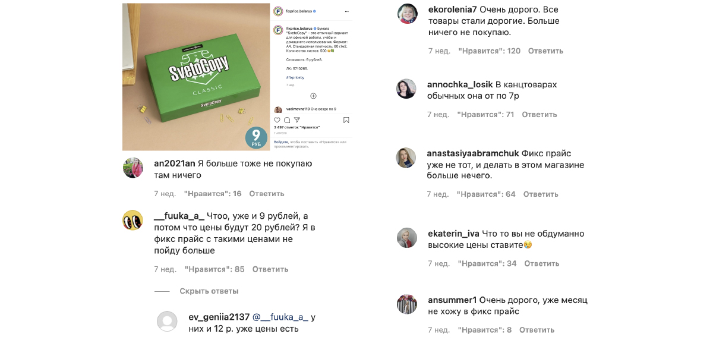
Task: Open the #fixpriceby hashtag link
Action: click(x=295, y=77)
